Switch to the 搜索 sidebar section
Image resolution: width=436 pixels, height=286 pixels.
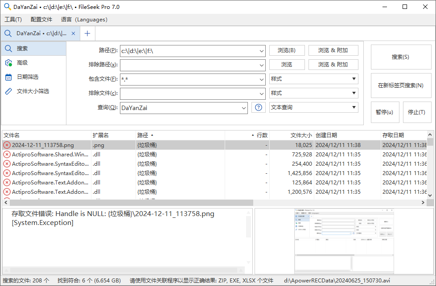click(x=33, y=49)
